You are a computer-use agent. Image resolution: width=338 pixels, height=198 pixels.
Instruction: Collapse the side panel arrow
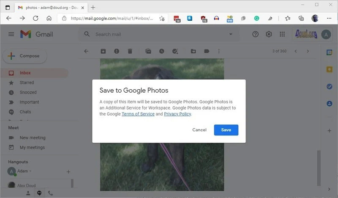(329, 189)
